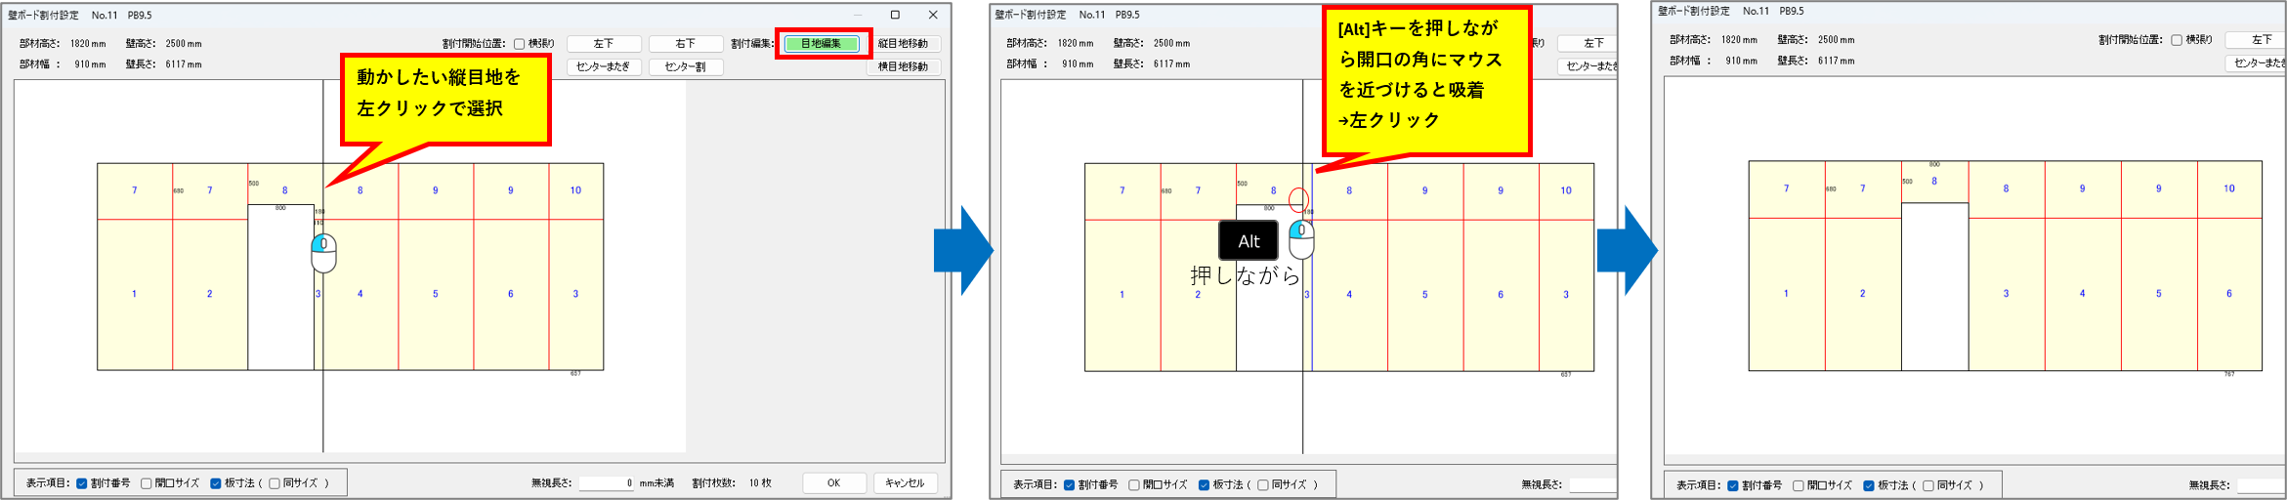The height and width of the screenshot is (500, 2287).
Task: Uncheck 板寸法 checkbox in the left window
Action: coord(216,483)
